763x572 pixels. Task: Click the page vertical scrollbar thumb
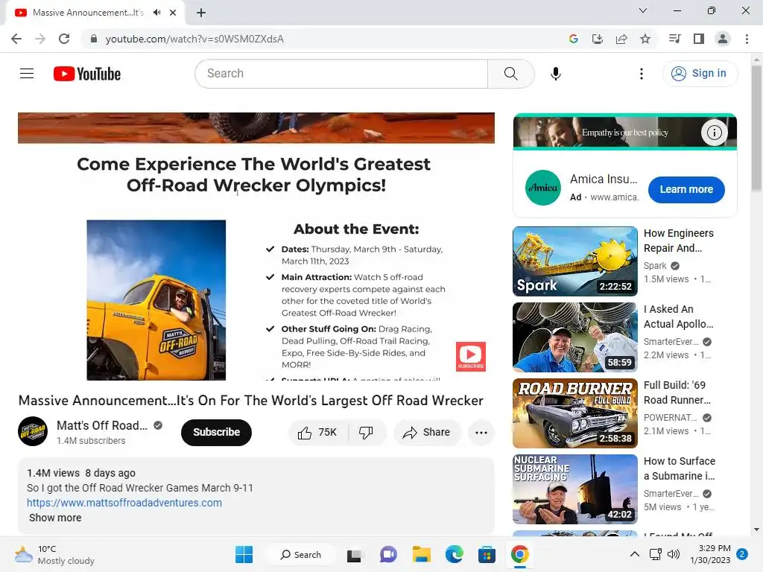tap(756, 127)
